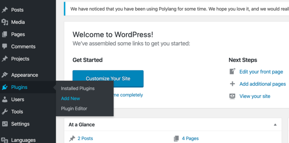The image size is (289, 143).
Task: Click the Languages translation icon
Action: (x=5, y=140)
